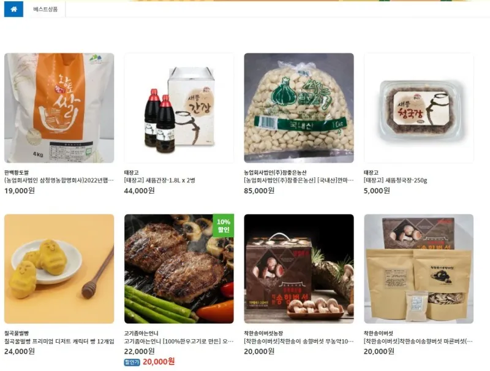Click the 한백황토쌀 seller name
Image resolution: width=490 pixels, height=371 pixels.
[17, 172]
